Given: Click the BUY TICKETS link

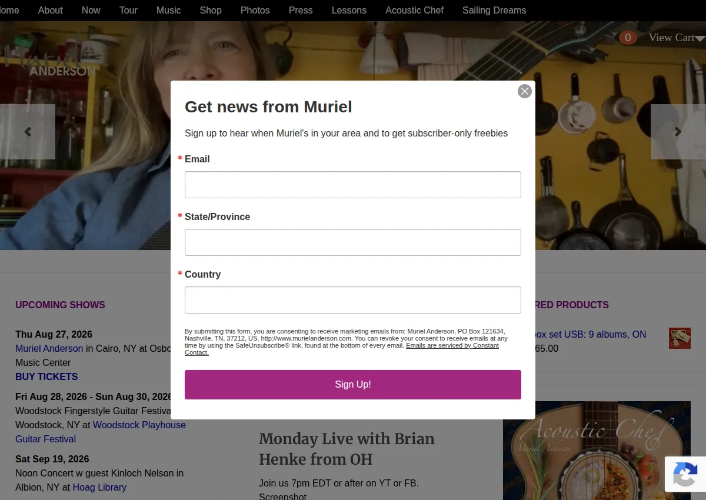Looking at the screenshot, I should tap(46, 376).
